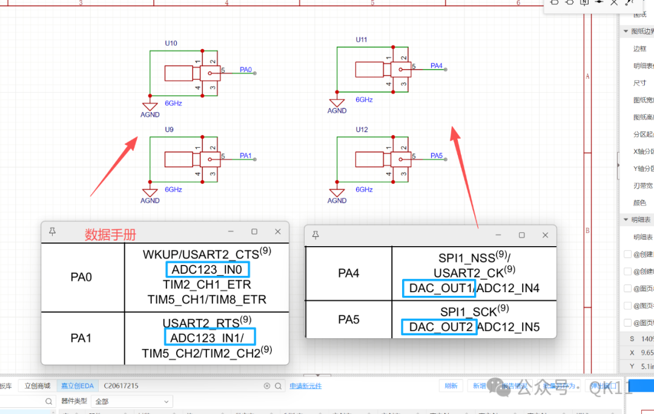Tick the third @图页 checkbox in 明细表
This screenshot has height=414, width=654.
click(627, 322)
